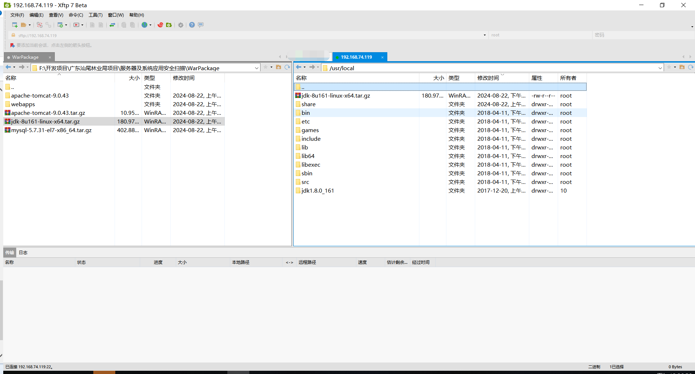Sort the remote list by 属性 header
This screenshot has width=695, height=374.
pyautogui.click(x=543, y=78)
